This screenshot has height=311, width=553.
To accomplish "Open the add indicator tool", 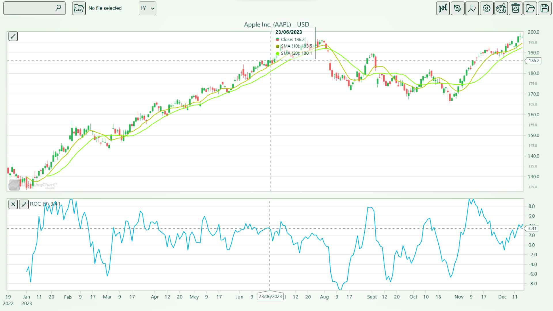I will pyautogui.click(x=472, y=8).
